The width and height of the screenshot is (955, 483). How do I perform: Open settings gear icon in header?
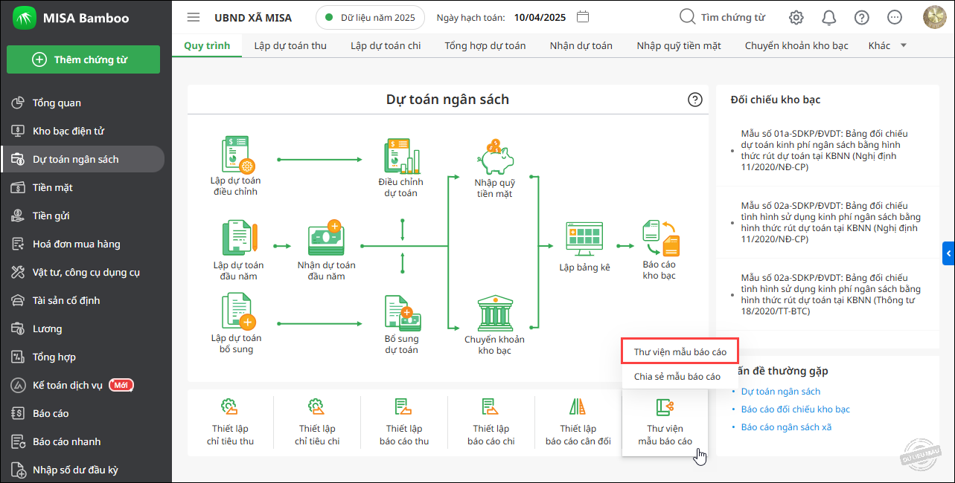coord(796,17)
